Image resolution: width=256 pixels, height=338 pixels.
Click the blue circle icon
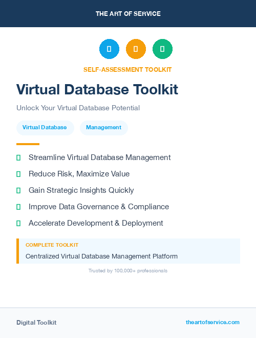coord(109,49)
